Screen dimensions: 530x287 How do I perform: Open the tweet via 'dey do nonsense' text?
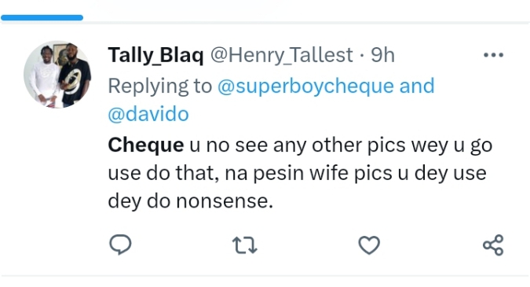(x=190, y=201)
